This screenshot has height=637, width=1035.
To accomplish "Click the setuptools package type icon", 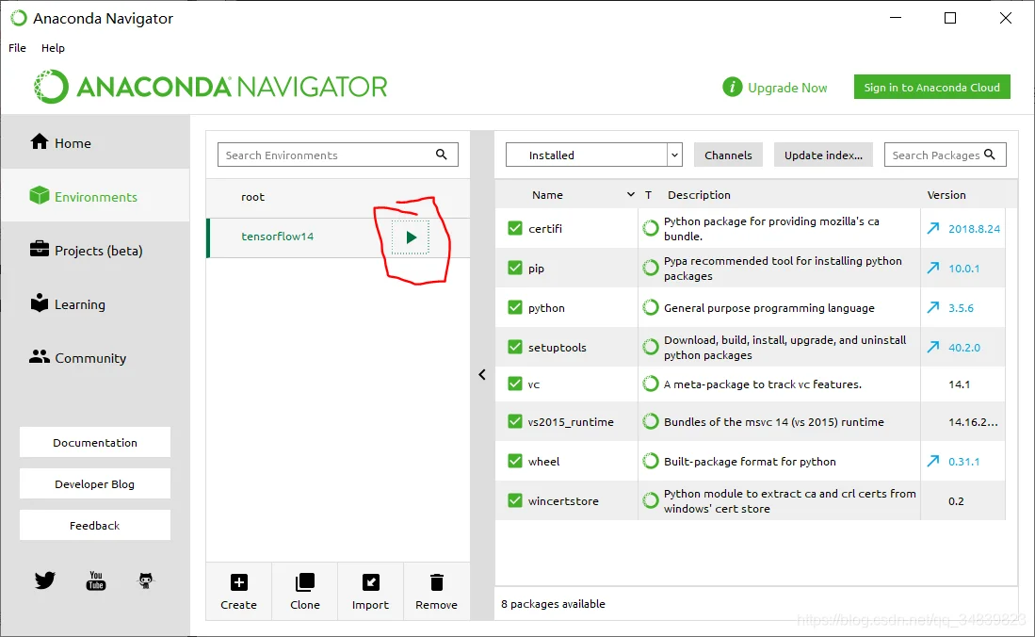I will 650,347.
